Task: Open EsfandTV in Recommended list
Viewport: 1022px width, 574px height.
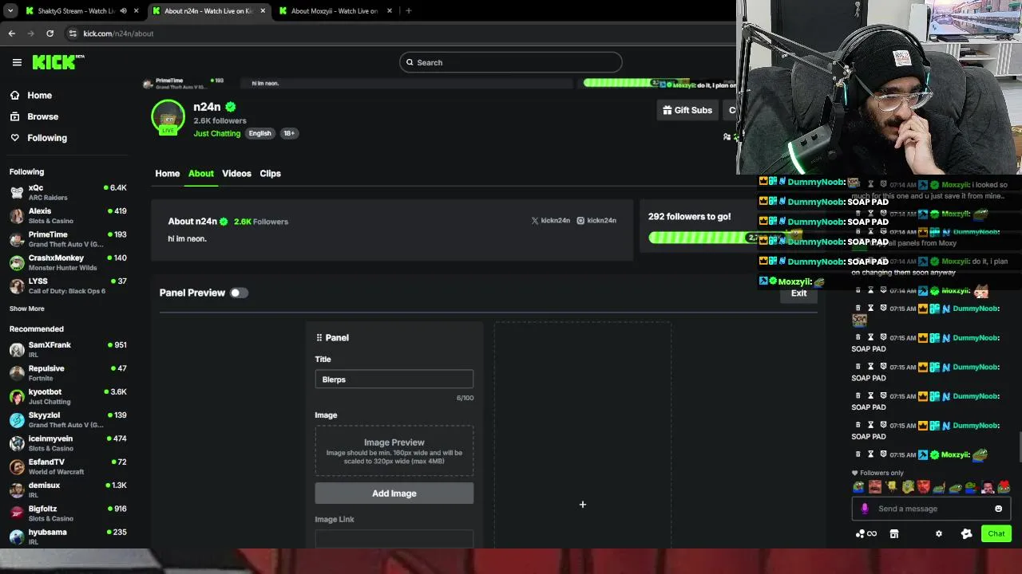Action: 68,466
